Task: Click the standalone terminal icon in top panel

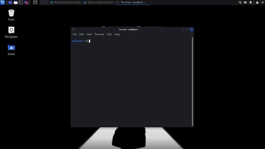Action: pyautogui.click(x=35, y=2)
